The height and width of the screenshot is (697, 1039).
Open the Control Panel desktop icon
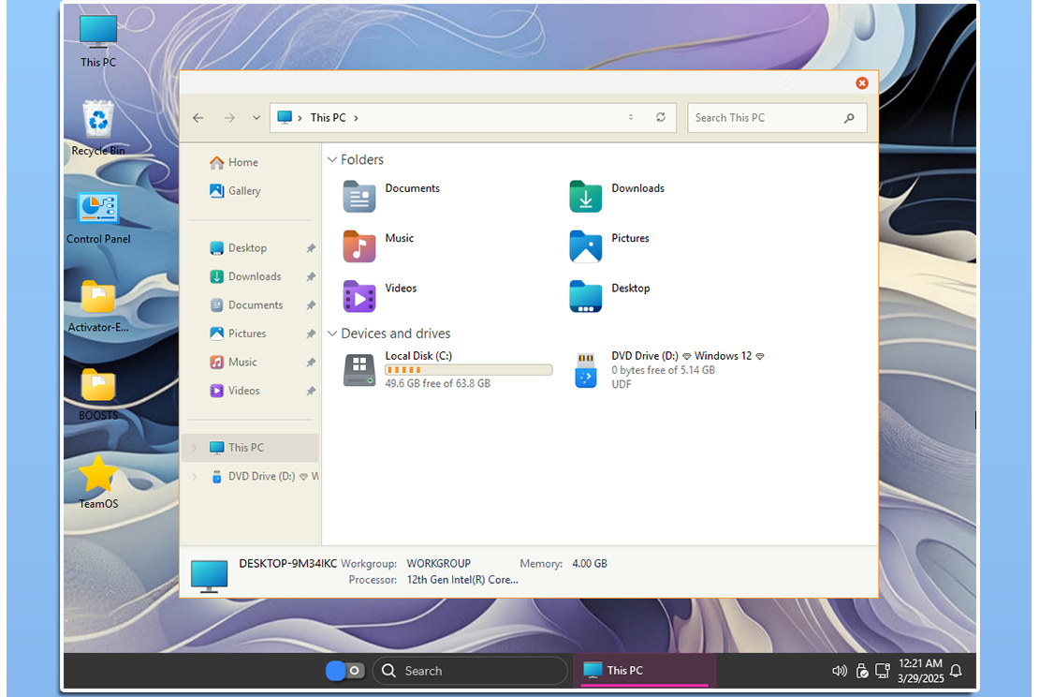click(x=97, y=208)
